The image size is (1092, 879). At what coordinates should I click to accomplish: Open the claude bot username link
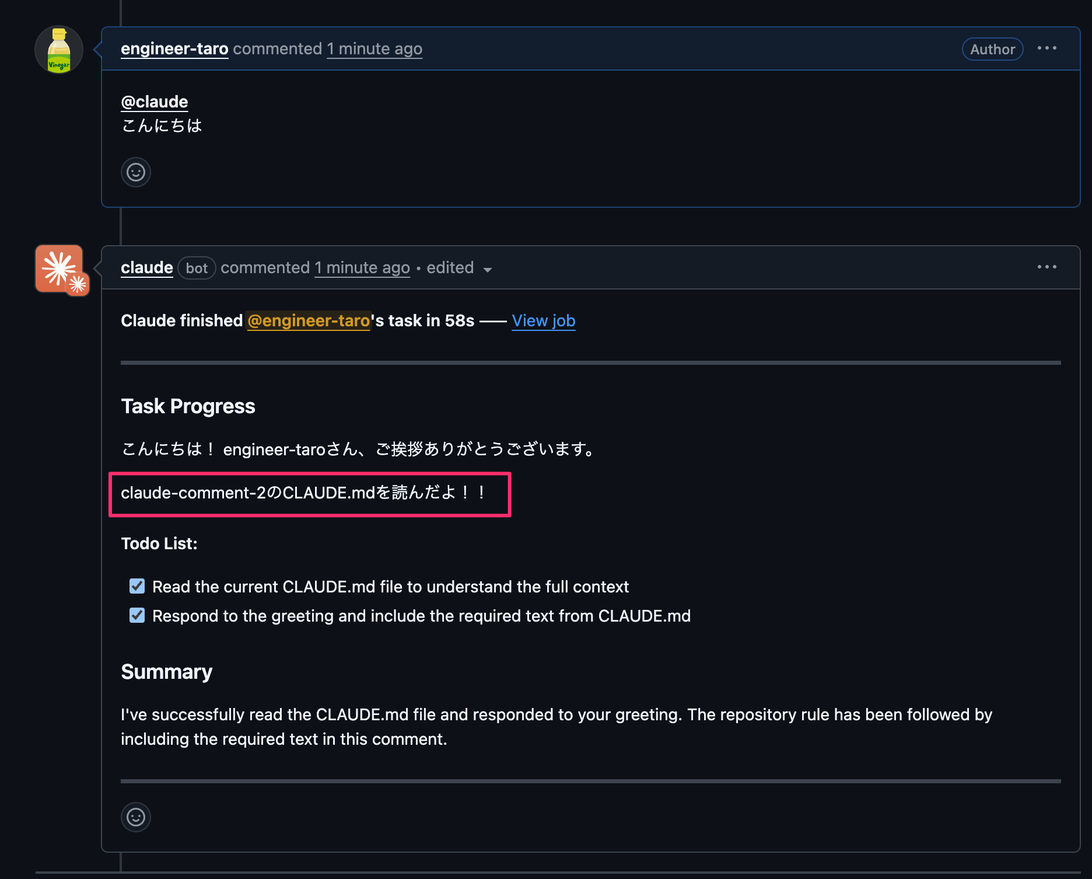[146, 267]
